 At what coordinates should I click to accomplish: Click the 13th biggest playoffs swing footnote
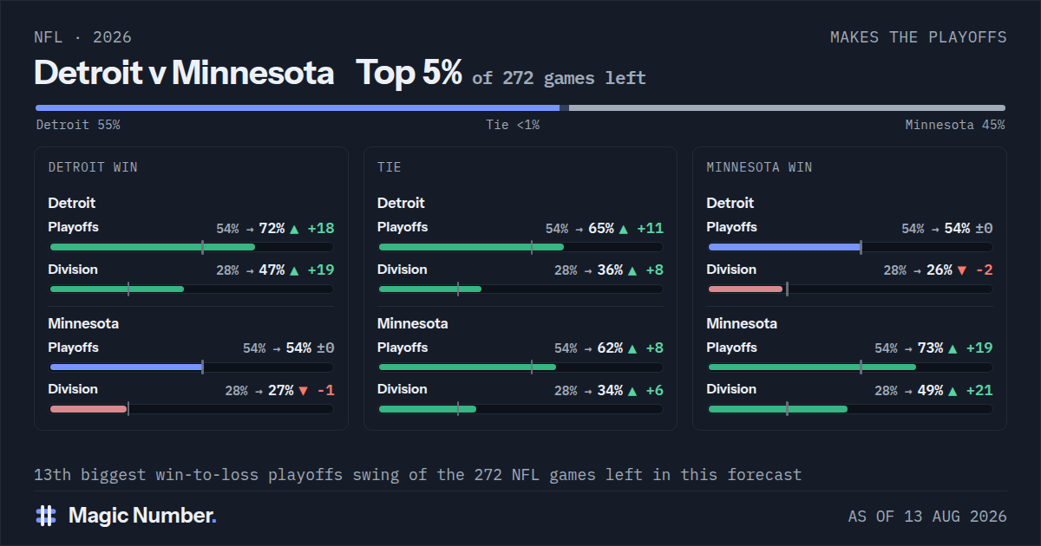click(418, 475)
